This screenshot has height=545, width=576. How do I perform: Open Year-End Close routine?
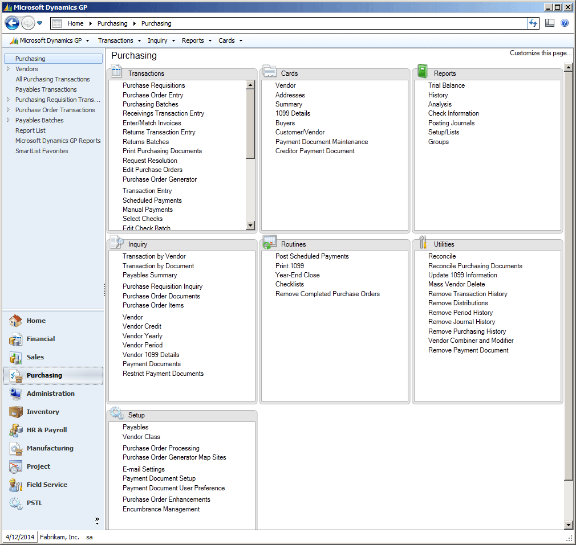pos(298,275)
